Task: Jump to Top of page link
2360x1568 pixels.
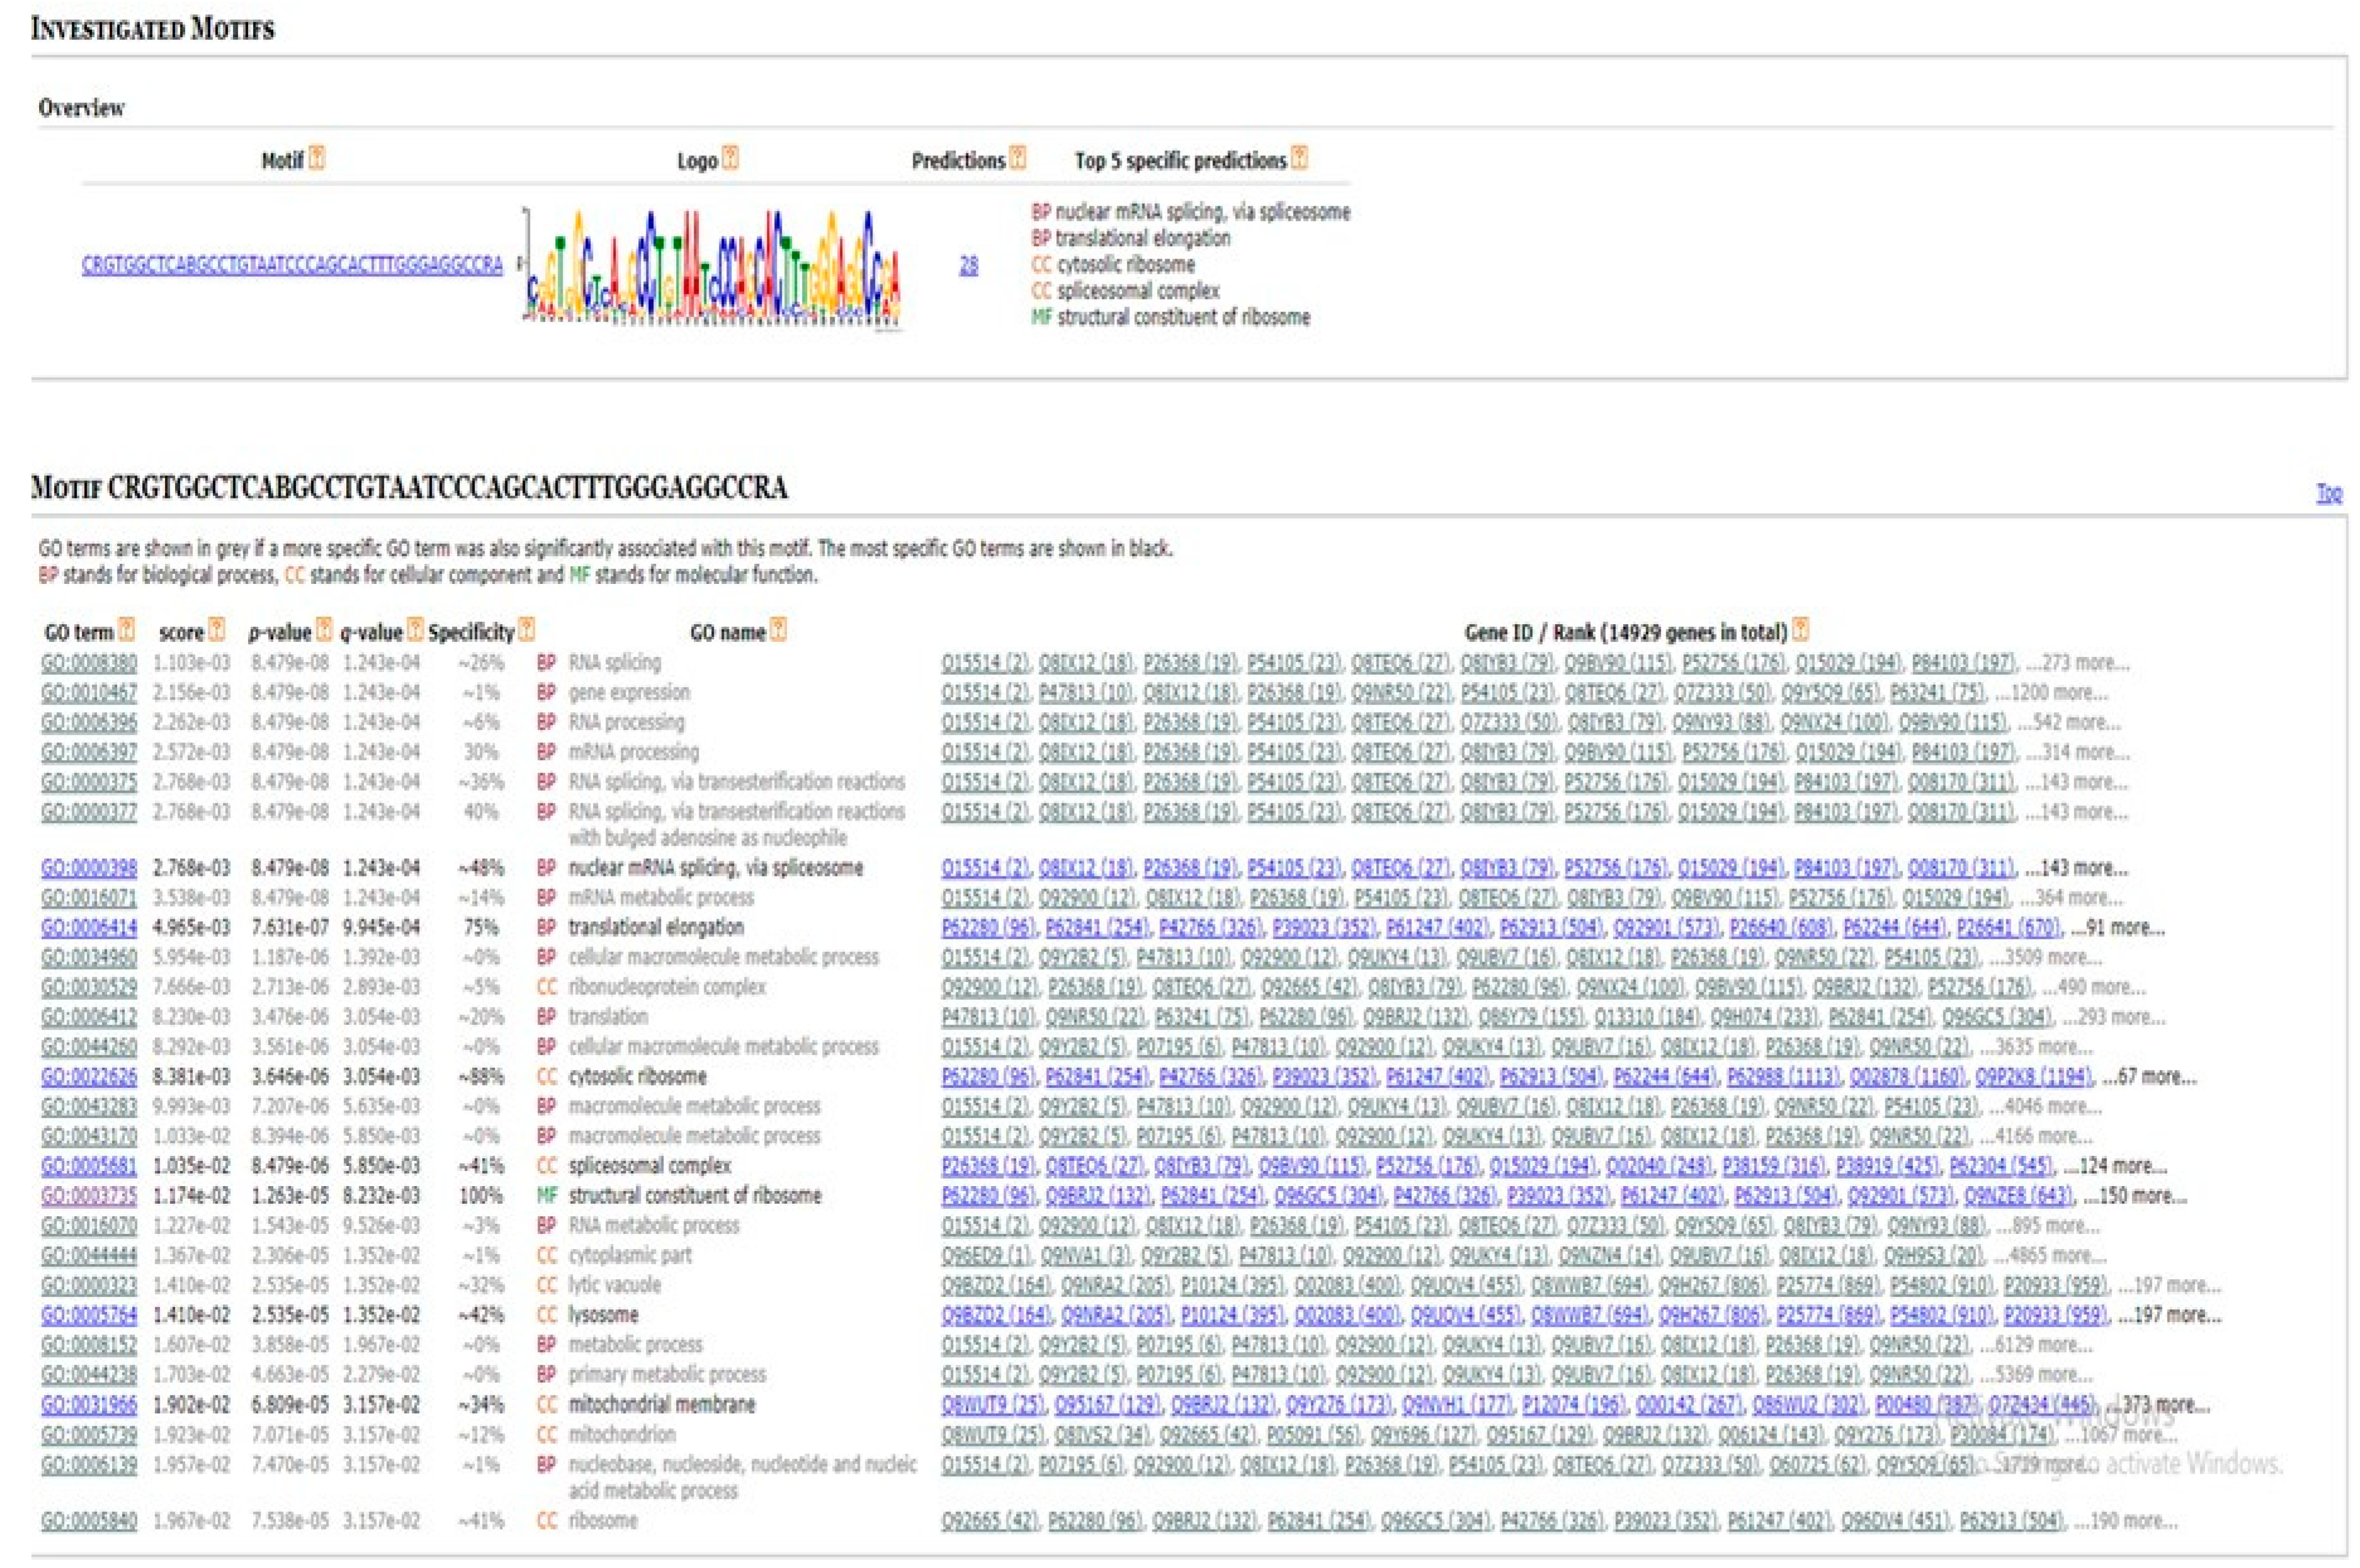Action: (x=2329, y=493)
